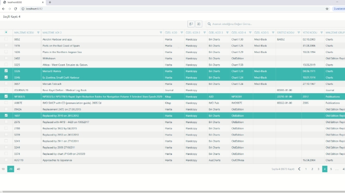Uncheck the row 1697
The width and height of the screenshot is (345, 194).
click(6, 115)
